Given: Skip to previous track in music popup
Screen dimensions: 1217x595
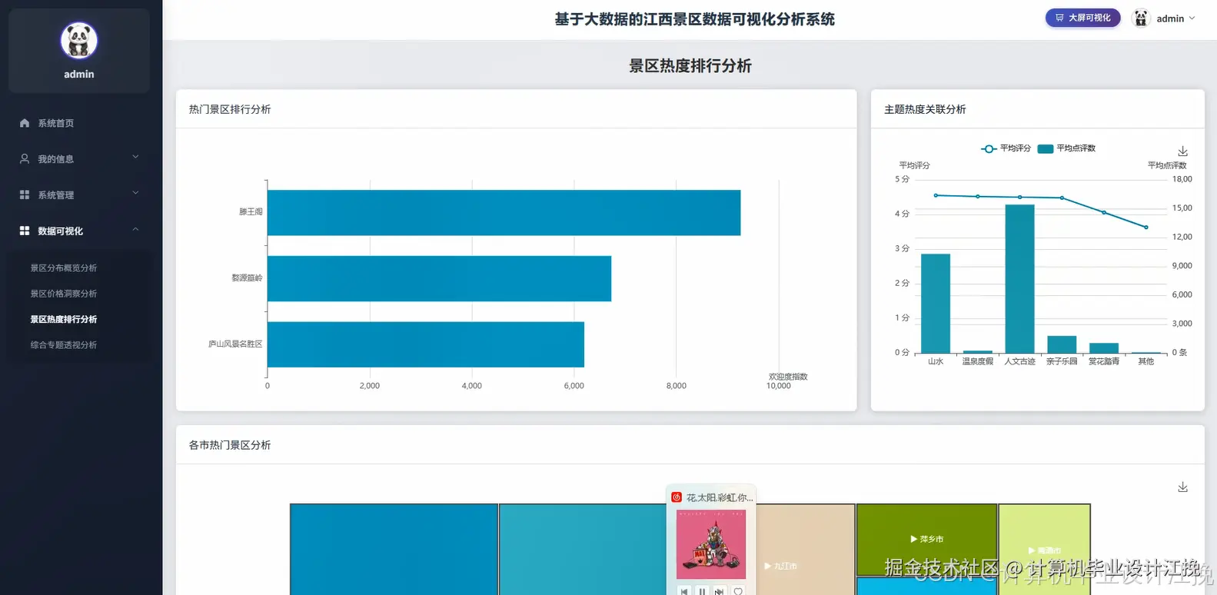Looking at the screenshot, I should point(684,591).
